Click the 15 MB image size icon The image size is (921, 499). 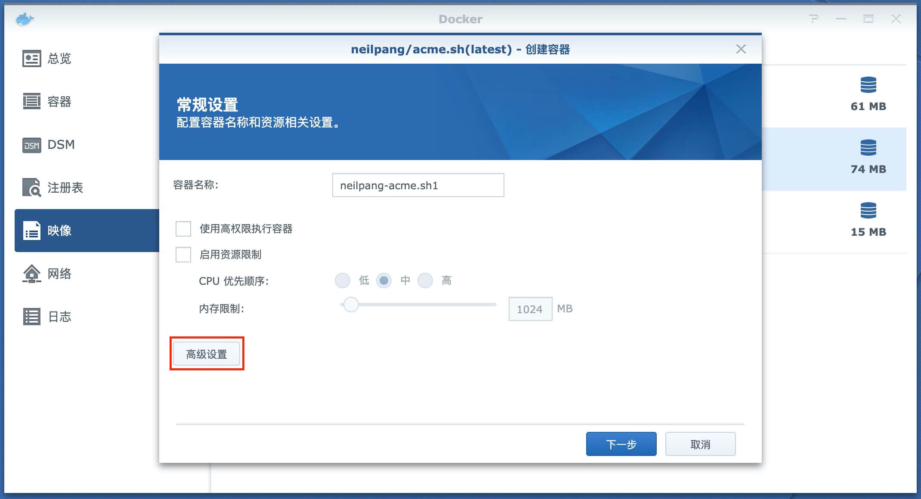(868, 211)
